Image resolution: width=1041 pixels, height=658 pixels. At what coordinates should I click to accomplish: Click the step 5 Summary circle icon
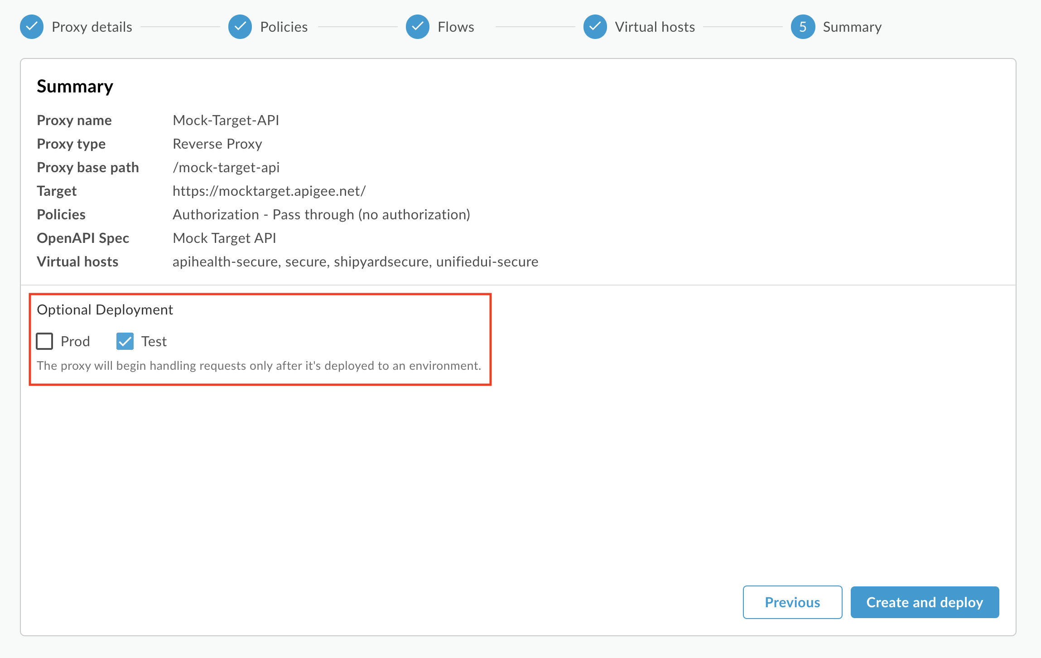(x=803, y=27)
